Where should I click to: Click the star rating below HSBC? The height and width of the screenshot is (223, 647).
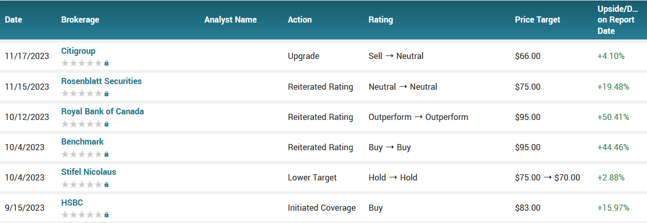coord(81,215)
